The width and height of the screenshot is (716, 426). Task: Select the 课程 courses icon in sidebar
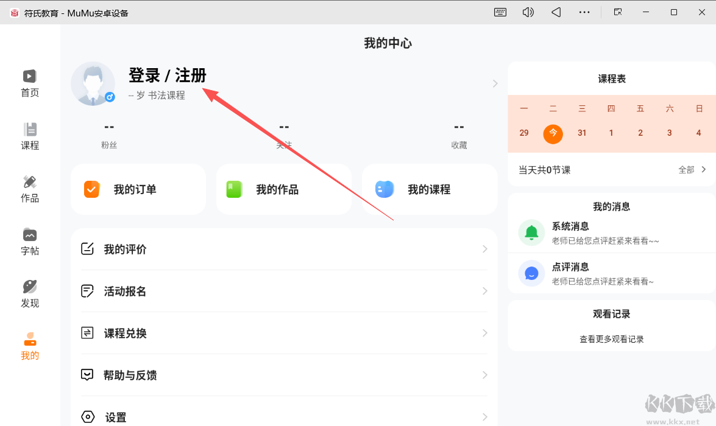(x=29, y=136)
